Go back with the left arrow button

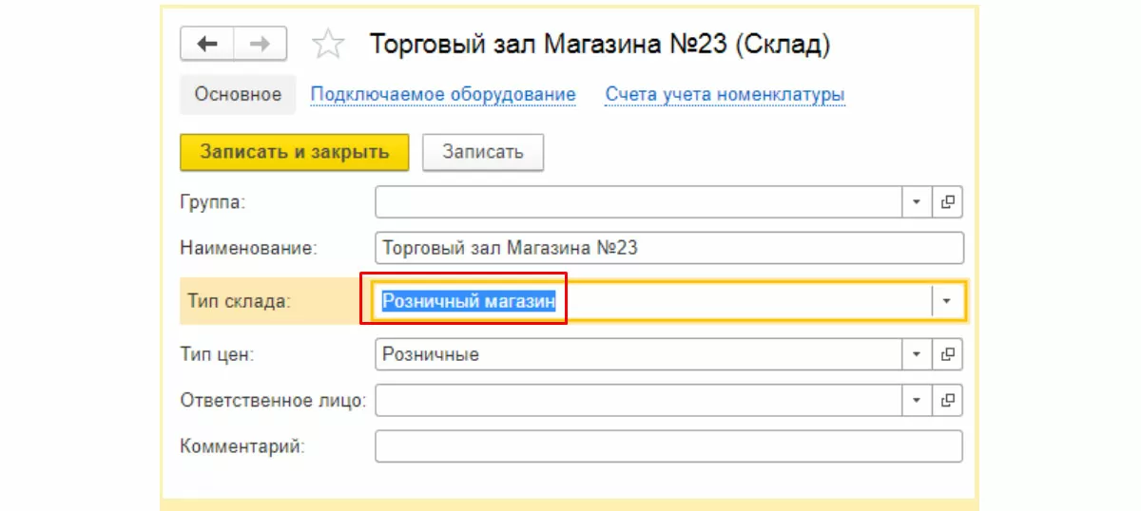click(x=207, y=45)
